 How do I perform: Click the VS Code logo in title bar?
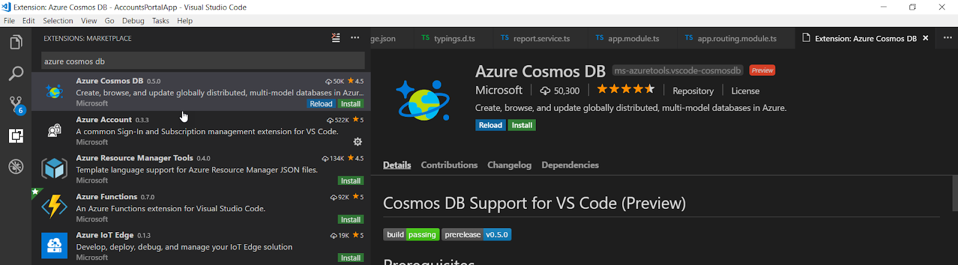point(7,7)
